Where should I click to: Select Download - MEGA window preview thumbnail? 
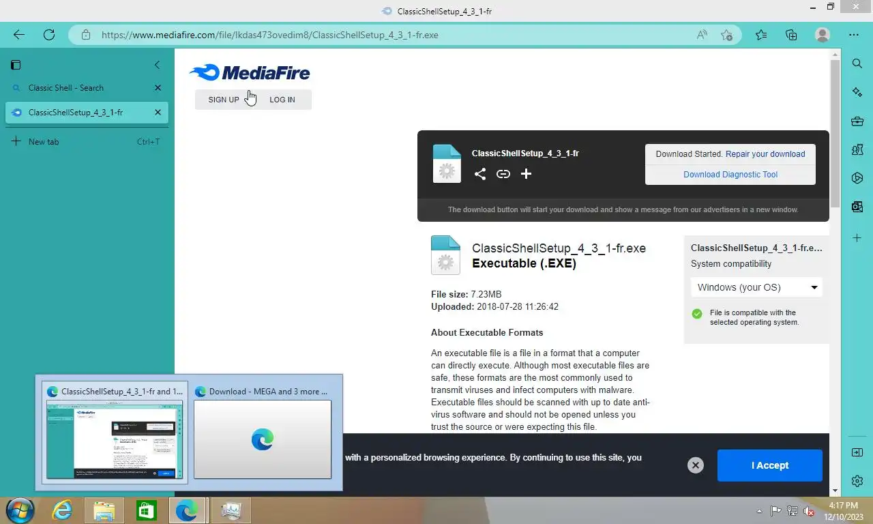point(263,433)
